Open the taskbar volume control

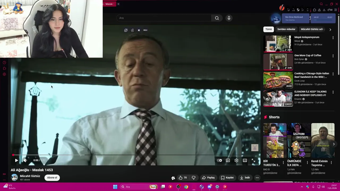click(323, 187)
